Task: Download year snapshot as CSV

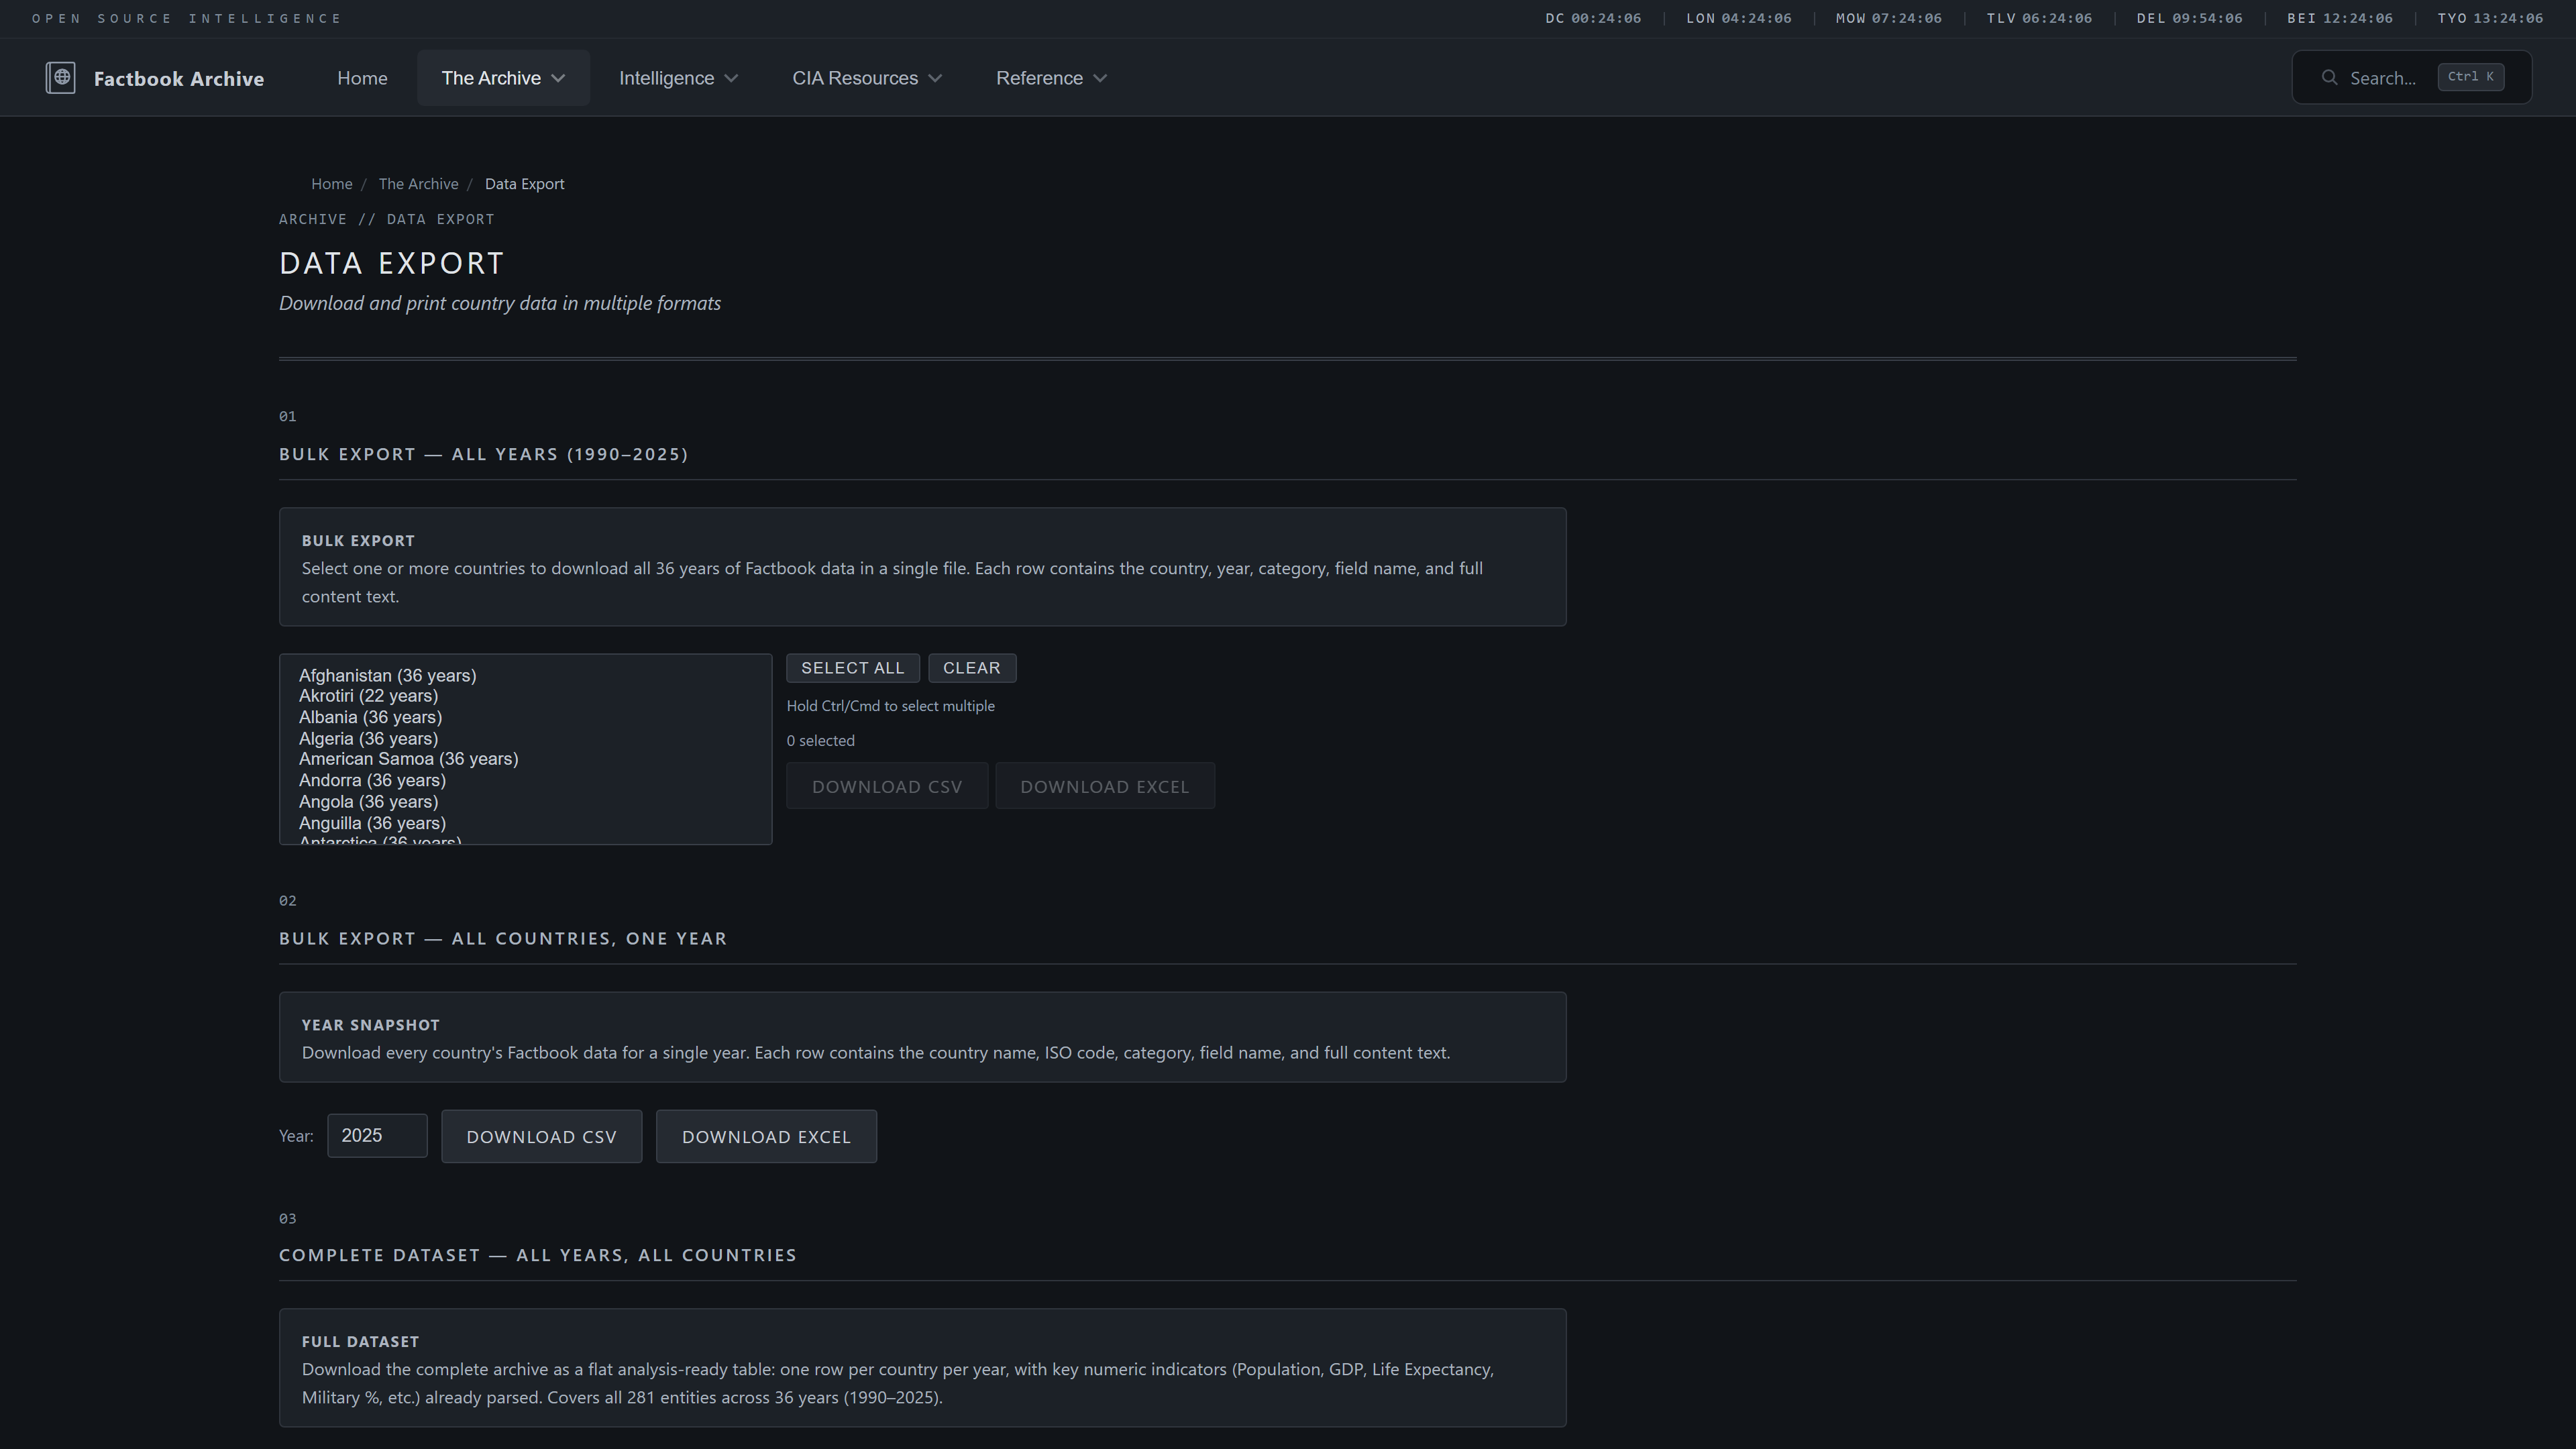Action: tap(541, 1137)
